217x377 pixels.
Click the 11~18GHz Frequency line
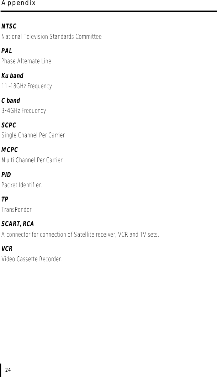point(26,86)
